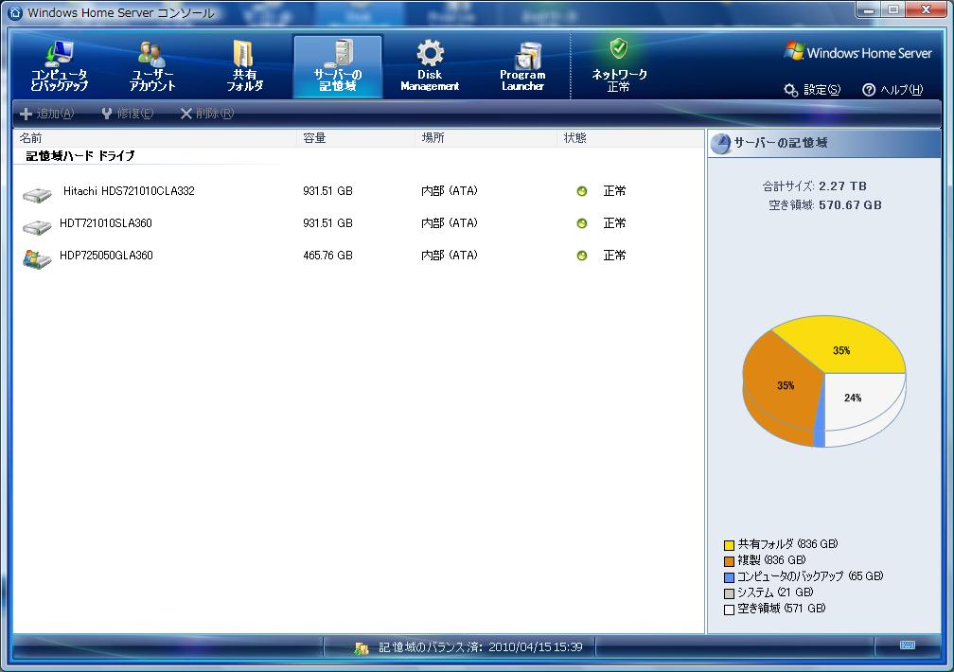This screenshot has width=954, height=672.
Task: Open the 共有フォルダ tab icon
Action: pos(244,54)
